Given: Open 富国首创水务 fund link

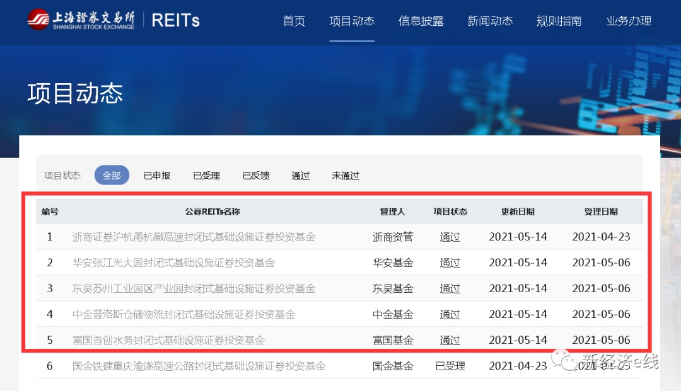Looking at the screenshot, I should tap(168, 340).
